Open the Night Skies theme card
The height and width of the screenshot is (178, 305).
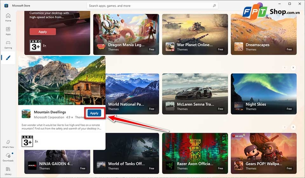[264, 94]
